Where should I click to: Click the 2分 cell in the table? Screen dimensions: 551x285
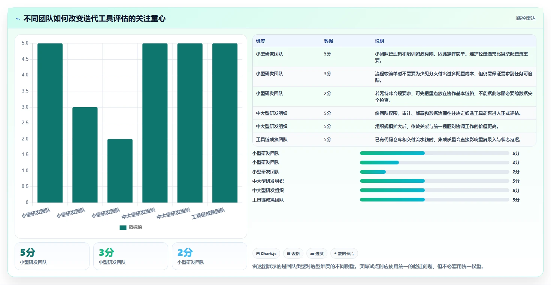(x=327, y=93)
